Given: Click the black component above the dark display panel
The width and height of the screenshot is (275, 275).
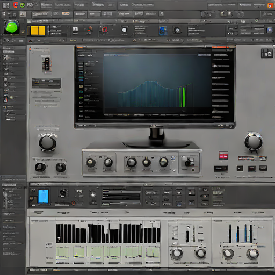Looking at the screenshot, I should (x=47, y=64).
